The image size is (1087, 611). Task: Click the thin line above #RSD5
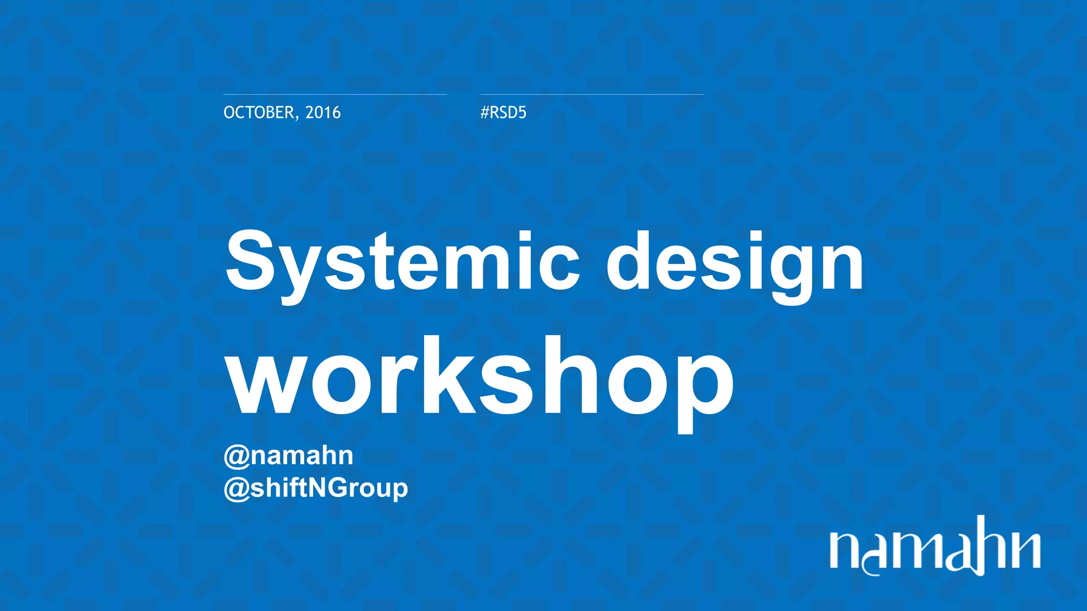click(x=592, y=94)
